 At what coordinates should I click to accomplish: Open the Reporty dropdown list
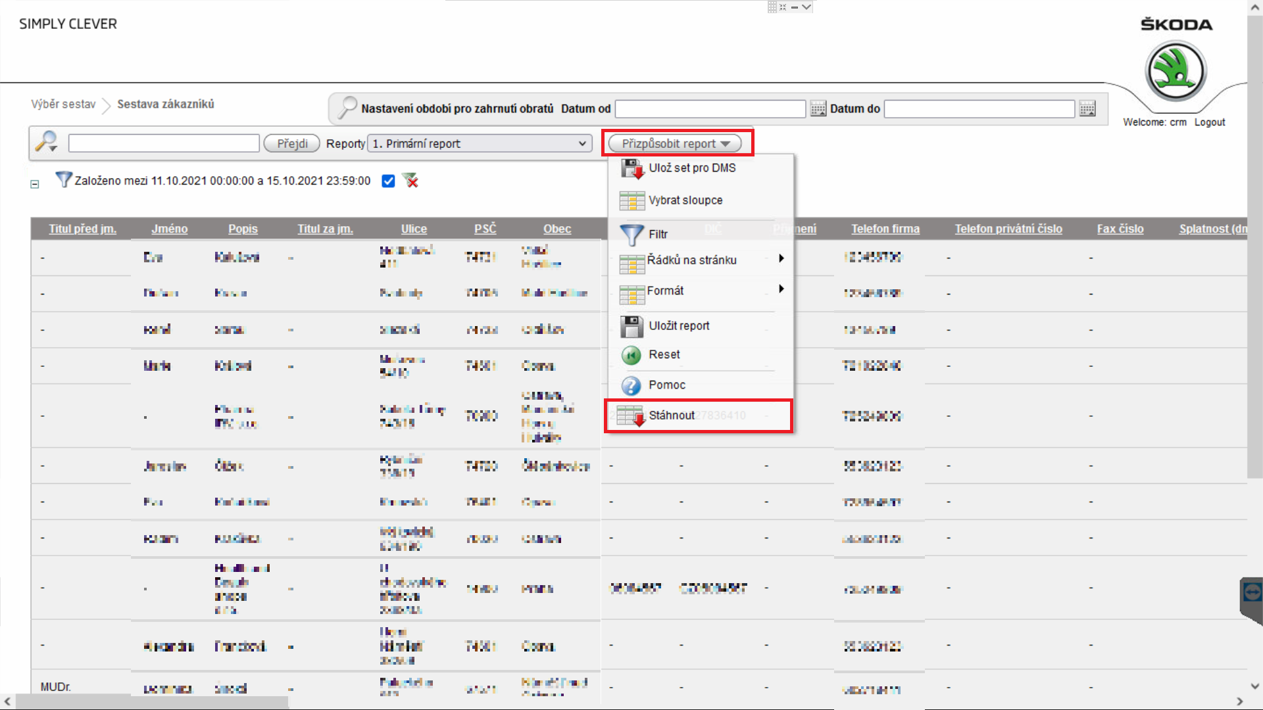[480, 143]
